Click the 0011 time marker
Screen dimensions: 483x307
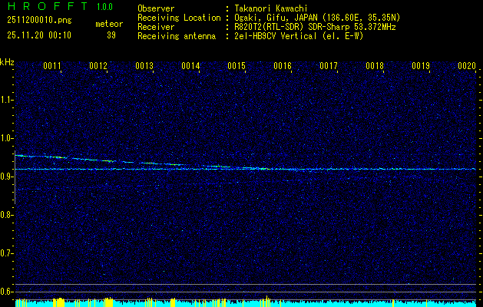[52, 67]
